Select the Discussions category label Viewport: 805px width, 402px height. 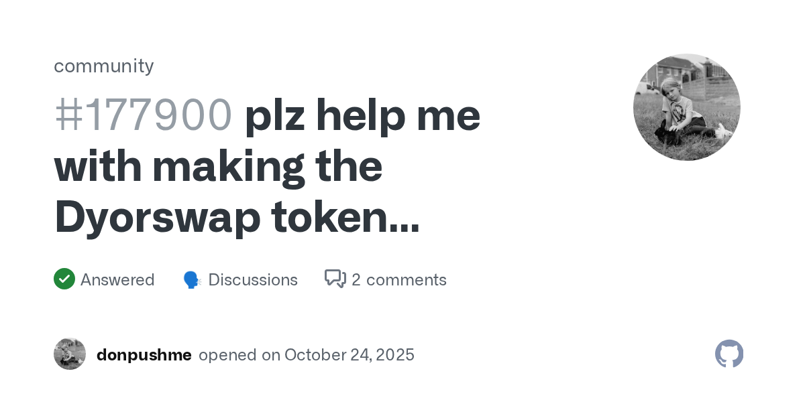(253, 279)
